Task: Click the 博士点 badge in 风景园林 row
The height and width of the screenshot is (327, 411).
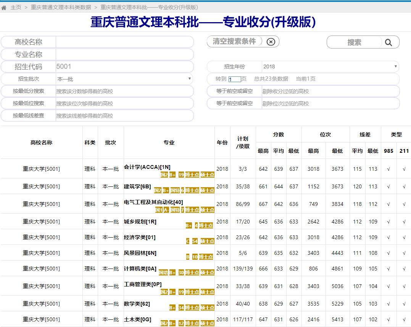Action: pyautogui.click(x=206, y=257)
